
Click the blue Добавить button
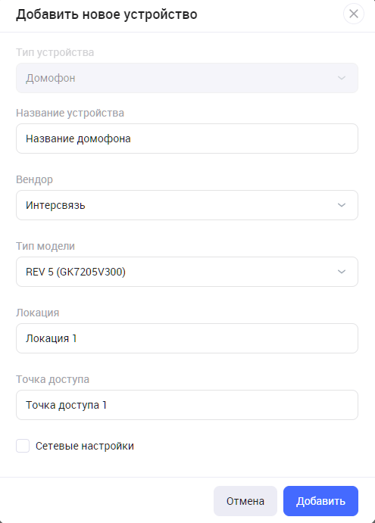pyautogui.click(x=320, y=501)
